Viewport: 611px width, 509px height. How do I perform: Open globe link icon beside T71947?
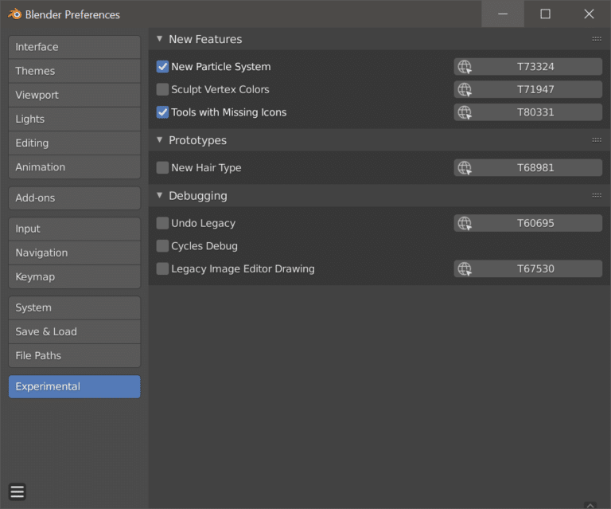[465, 90]
